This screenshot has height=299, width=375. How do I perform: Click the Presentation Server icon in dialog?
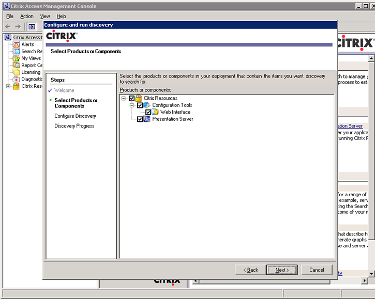tap(147, 119)
